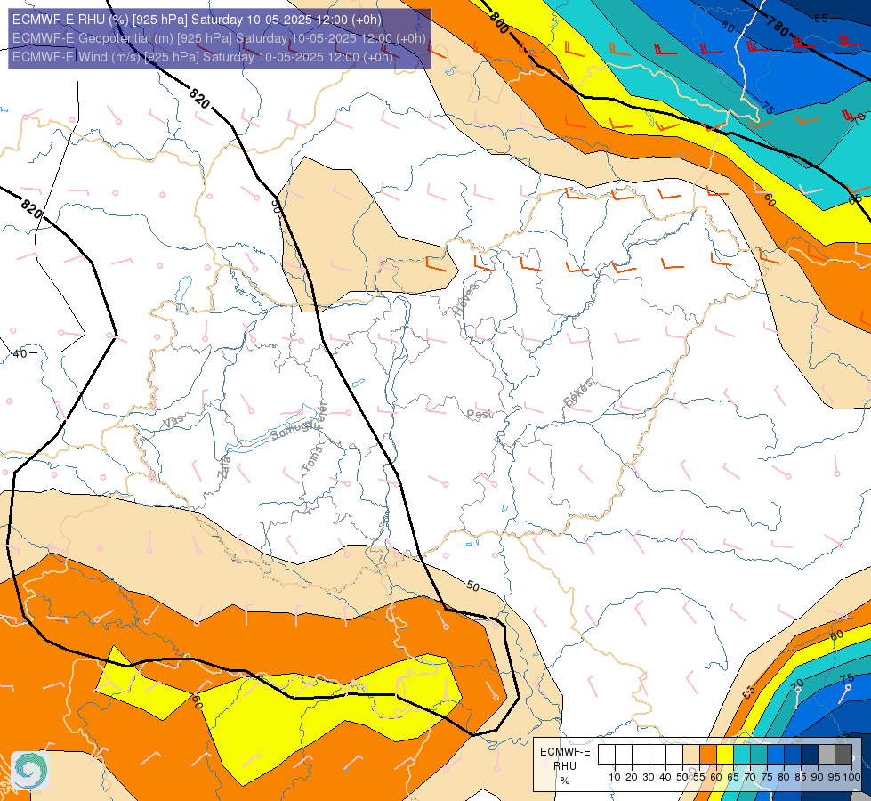
Task: Click the 'Somogy' county label
Action: click(292, 430)
